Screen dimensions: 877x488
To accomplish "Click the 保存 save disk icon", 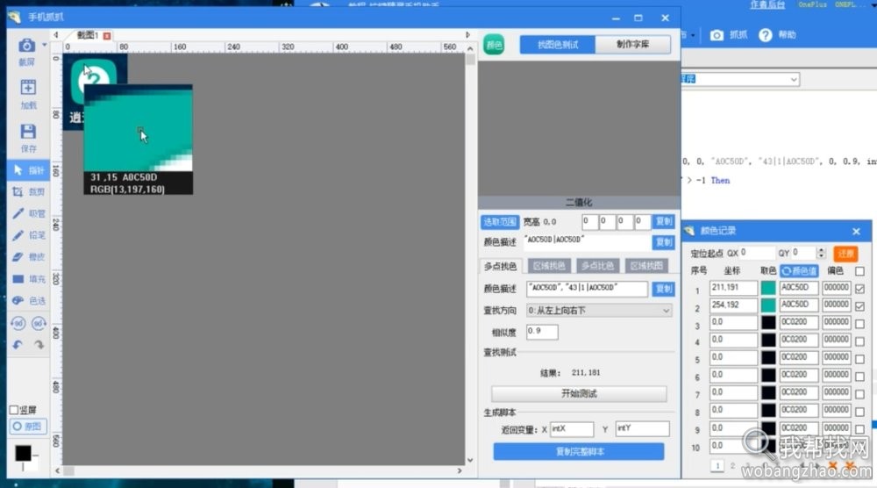I will [28, 131].
